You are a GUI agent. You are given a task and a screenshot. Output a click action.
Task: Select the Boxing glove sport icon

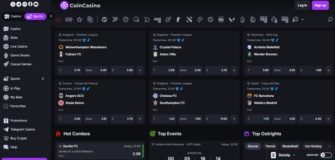tap(200, 20)
